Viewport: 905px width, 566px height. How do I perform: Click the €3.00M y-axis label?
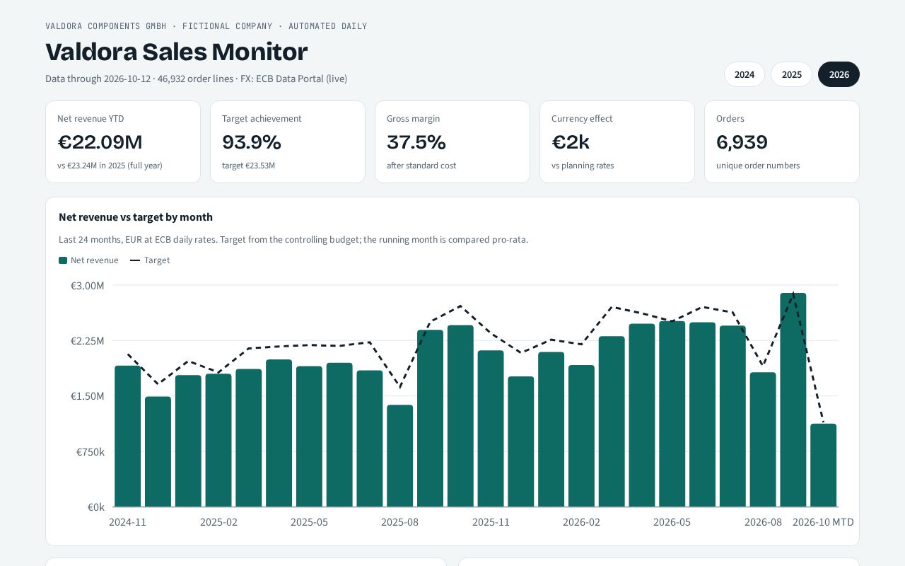pos(88,286)
